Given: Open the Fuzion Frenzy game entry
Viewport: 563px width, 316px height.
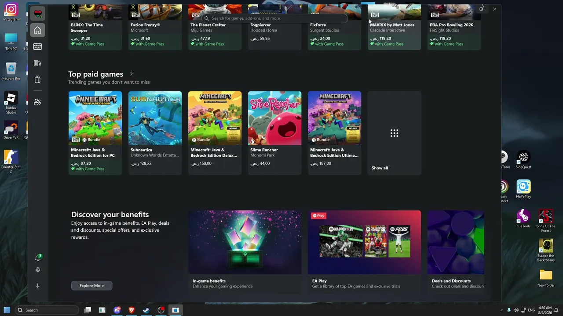Looking at the screenshot, I should 155,27.
